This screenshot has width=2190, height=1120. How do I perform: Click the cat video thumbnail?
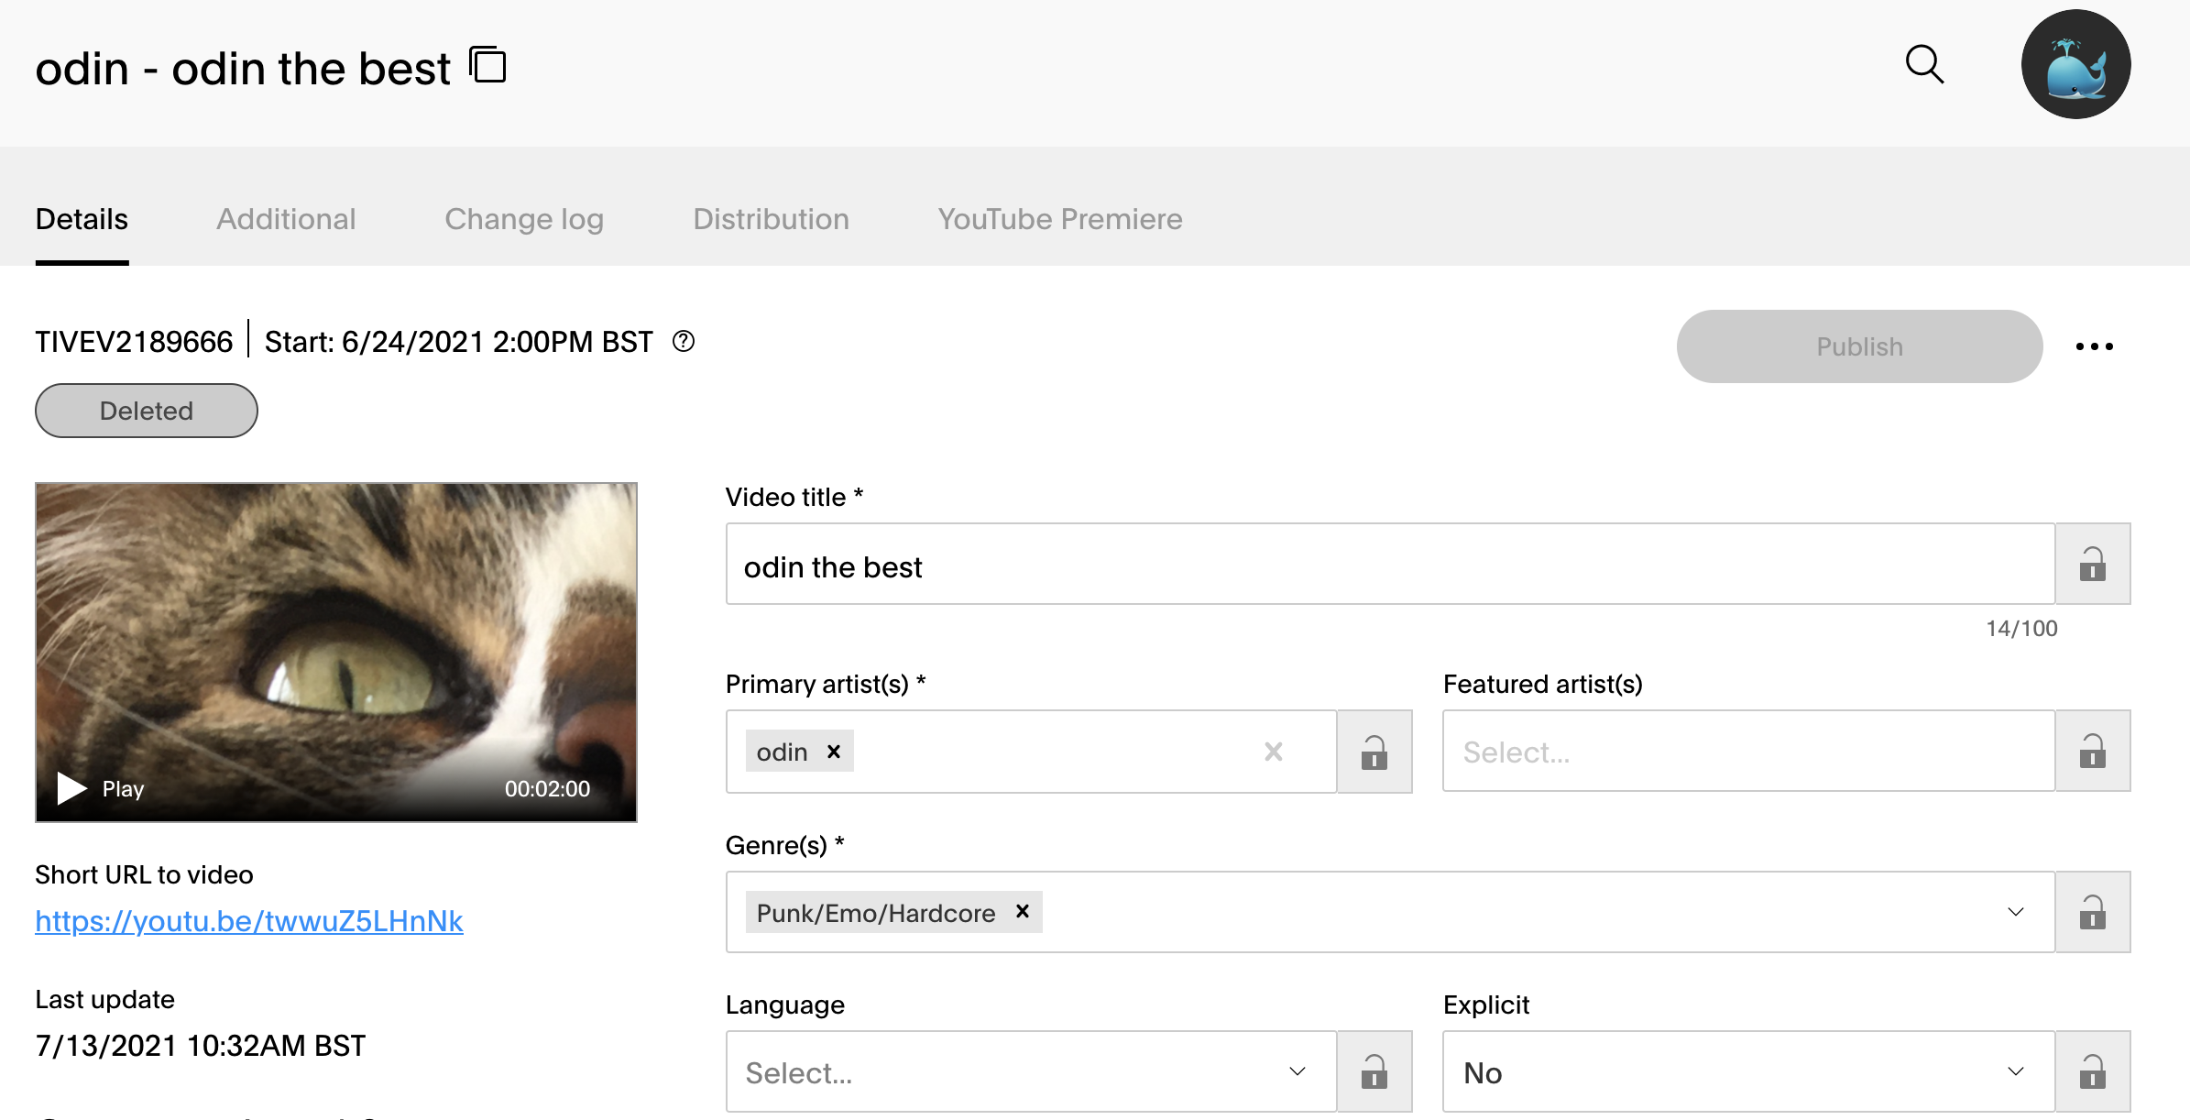coord(336,653)
